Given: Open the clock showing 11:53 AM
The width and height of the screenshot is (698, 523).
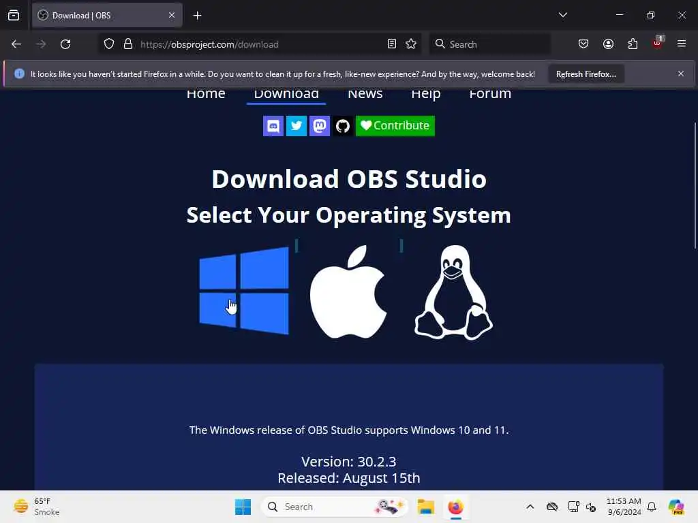Looking at the screenshot, I should 624,507.
